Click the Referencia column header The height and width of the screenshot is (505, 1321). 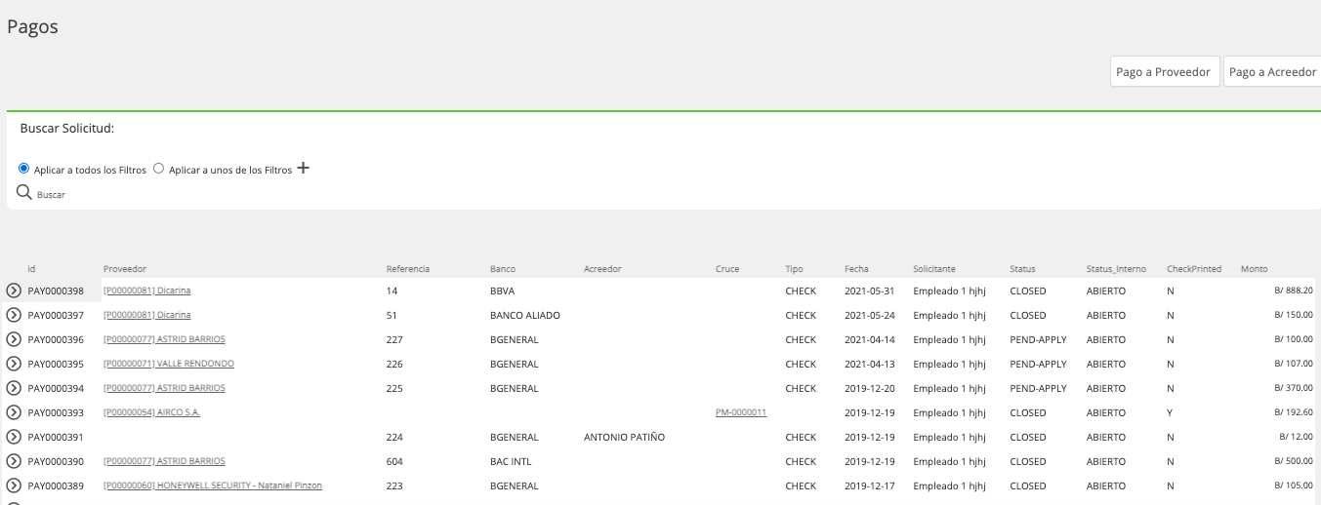pos(408,269)
